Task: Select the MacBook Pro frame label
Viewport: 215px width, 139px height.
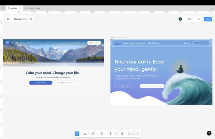Action: pos(119,37)
